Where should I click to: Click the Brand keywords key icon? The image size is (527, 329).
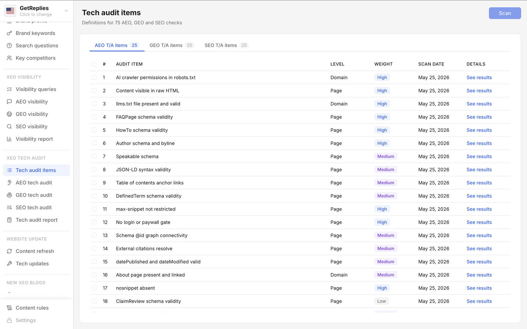[x=10, y=33]
